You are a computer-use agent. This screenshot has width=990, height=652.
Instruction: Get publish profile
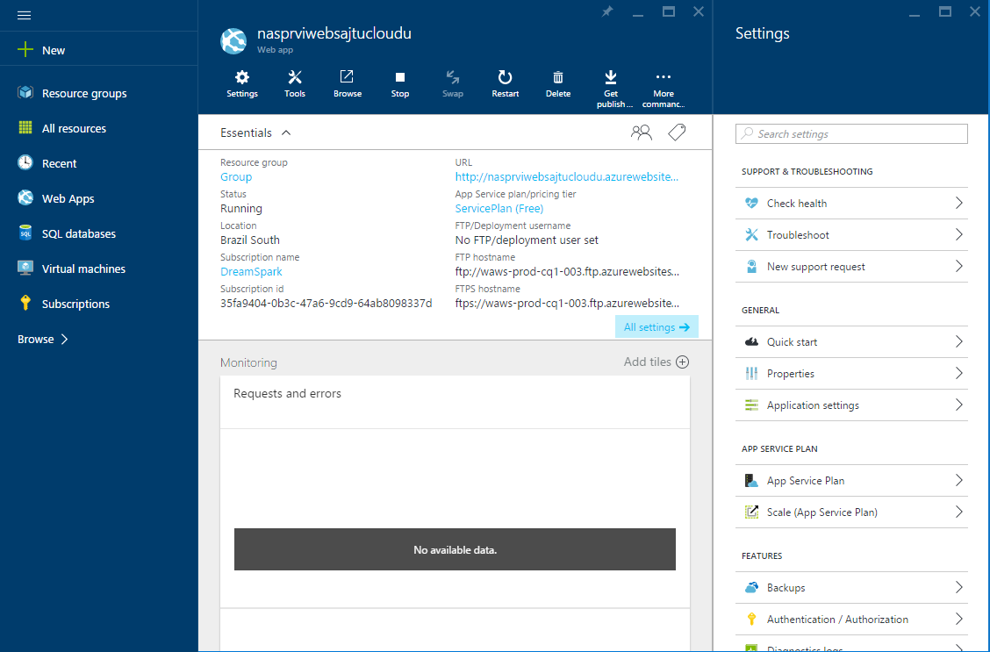(x=612, y=84)
